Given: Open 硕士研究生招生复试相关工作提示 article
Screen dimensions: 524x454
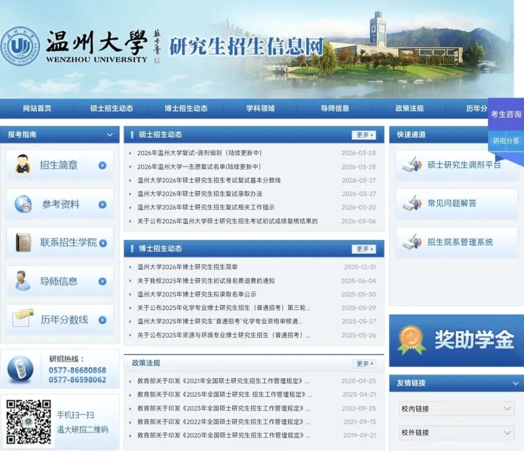Looking at the screenshot, I should [x=206, y=207].
